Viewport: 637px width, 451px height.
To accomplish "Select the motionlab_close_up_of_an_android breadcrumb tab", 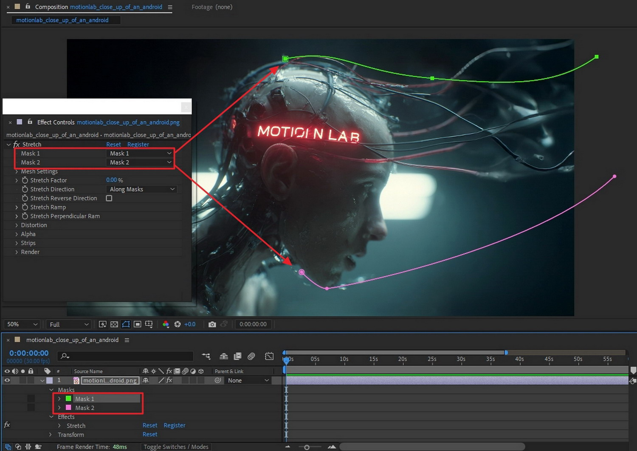I will pyautogui.click(x=62, y=20).
